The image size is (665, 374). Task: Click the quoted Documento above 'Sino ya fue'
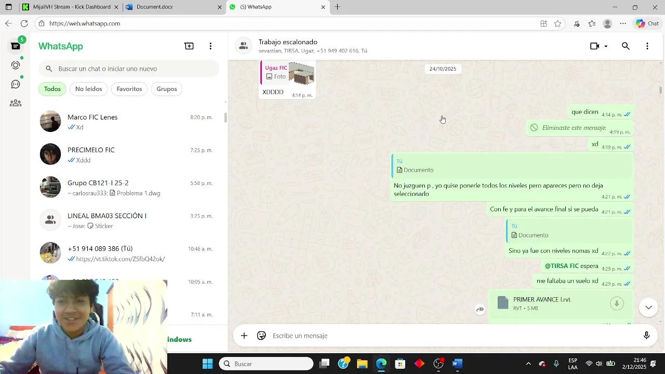(x=569, y=231)
